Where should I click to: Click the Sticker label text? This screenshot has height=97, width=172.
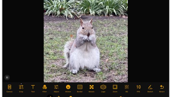tap(68, 92)
